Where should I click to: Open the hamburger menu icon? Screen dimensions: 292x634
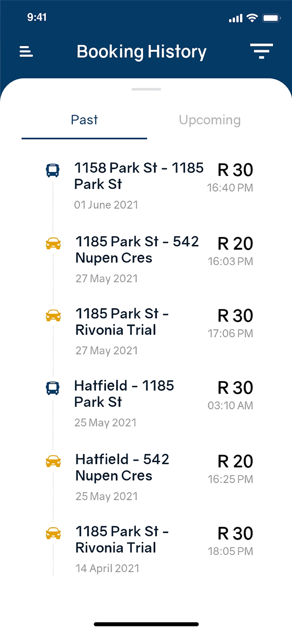click(26, 52)
